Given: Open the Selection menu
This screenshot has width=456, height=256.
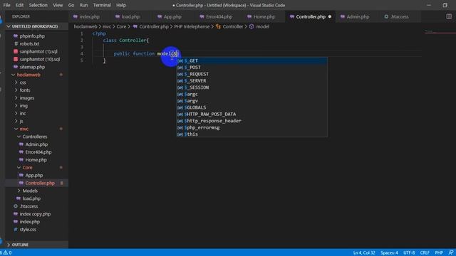Looking at the screenshot, I should [x=38, y=5].
